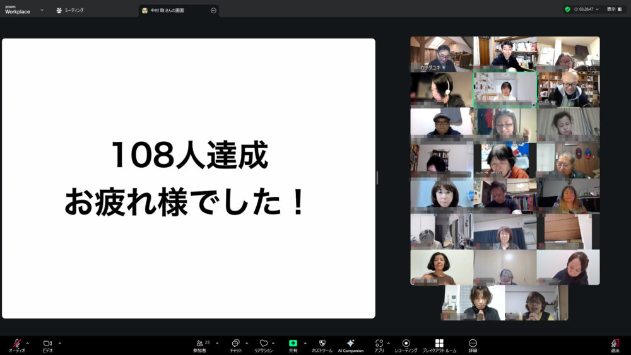
Task: Open the apps (アプリ) menu icon
Action: [x=379, y=343]
